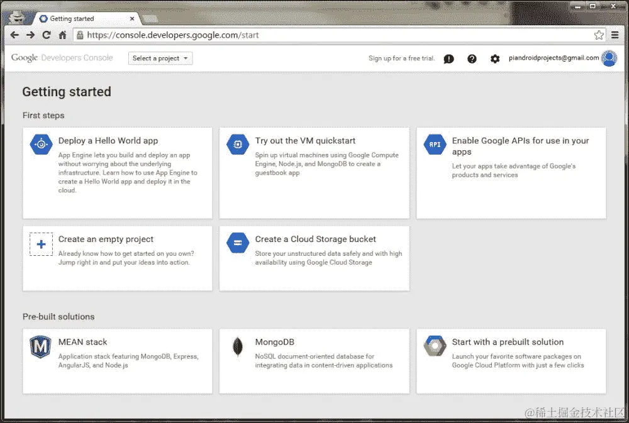Click the API hexagon icon
This screenshot has height=423, width=629.
point(435,145)
